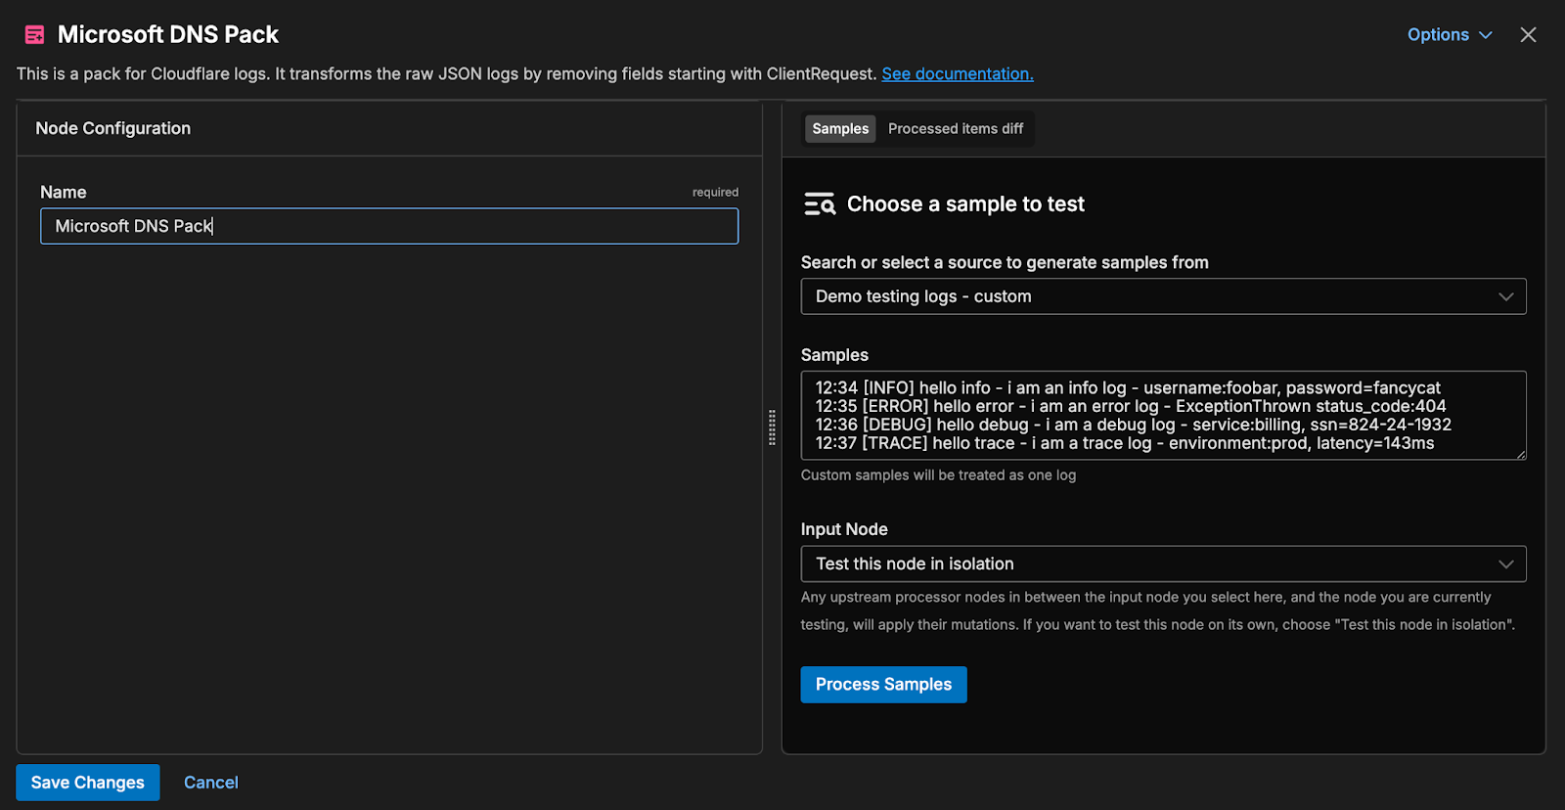Click the Node Configuration panel header
This screenshot has width=1565, height=810.
click(113, 128)
